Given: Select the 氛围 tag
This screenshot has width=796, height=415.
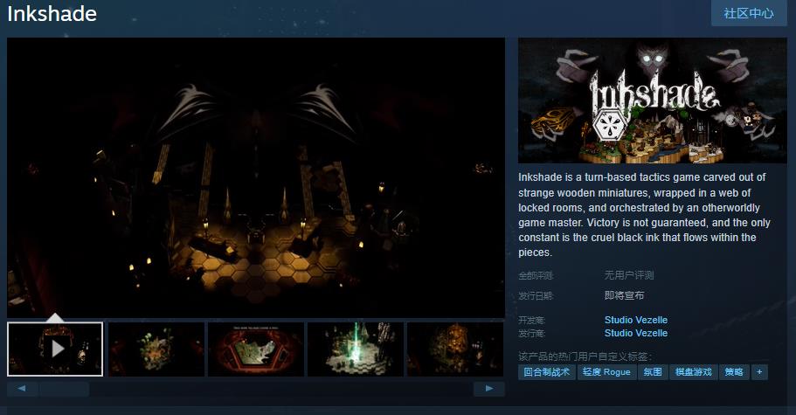Looking at the screenshot, I should pos(653,372).
